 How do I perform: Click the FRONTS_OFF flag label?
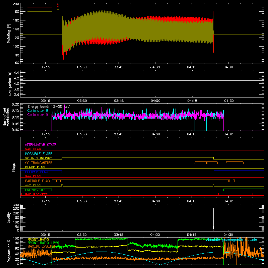point(35,190)
